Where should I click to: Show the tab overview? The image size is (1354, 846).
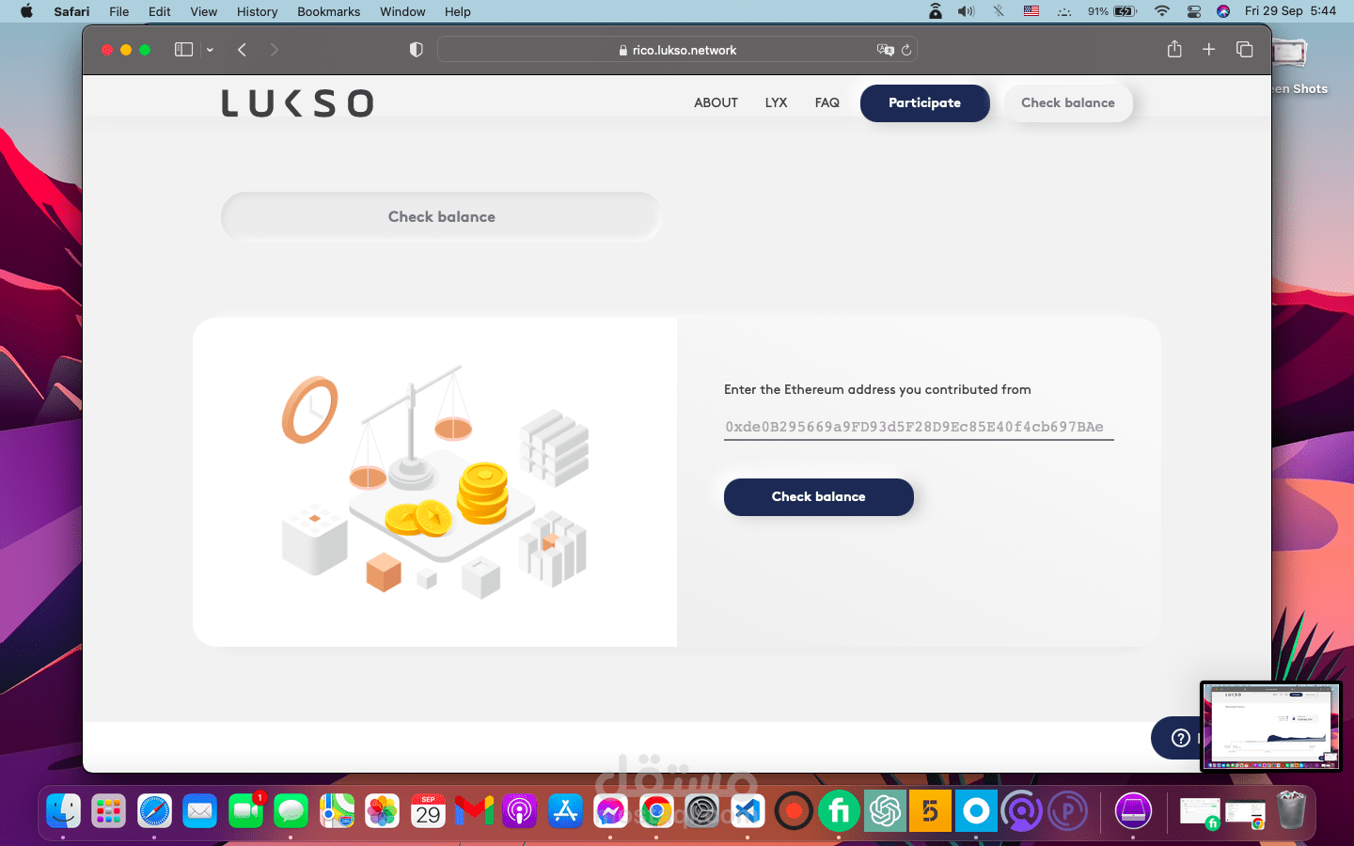(x=1245, y=49)
